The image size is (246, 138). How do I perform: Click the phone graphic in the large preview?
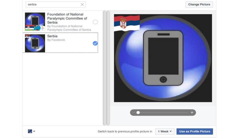[163, 58]
